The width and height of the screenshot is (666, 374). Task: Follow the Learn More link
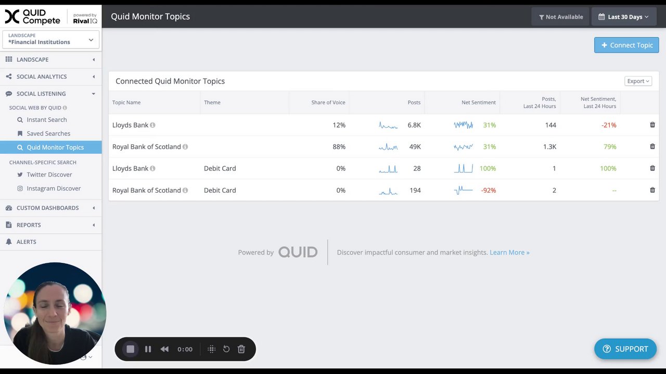coord(509,252)
